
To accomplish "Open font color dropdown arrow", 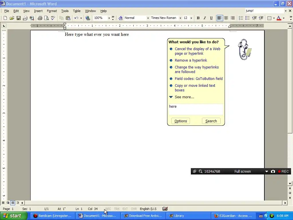I will (284, 18).
